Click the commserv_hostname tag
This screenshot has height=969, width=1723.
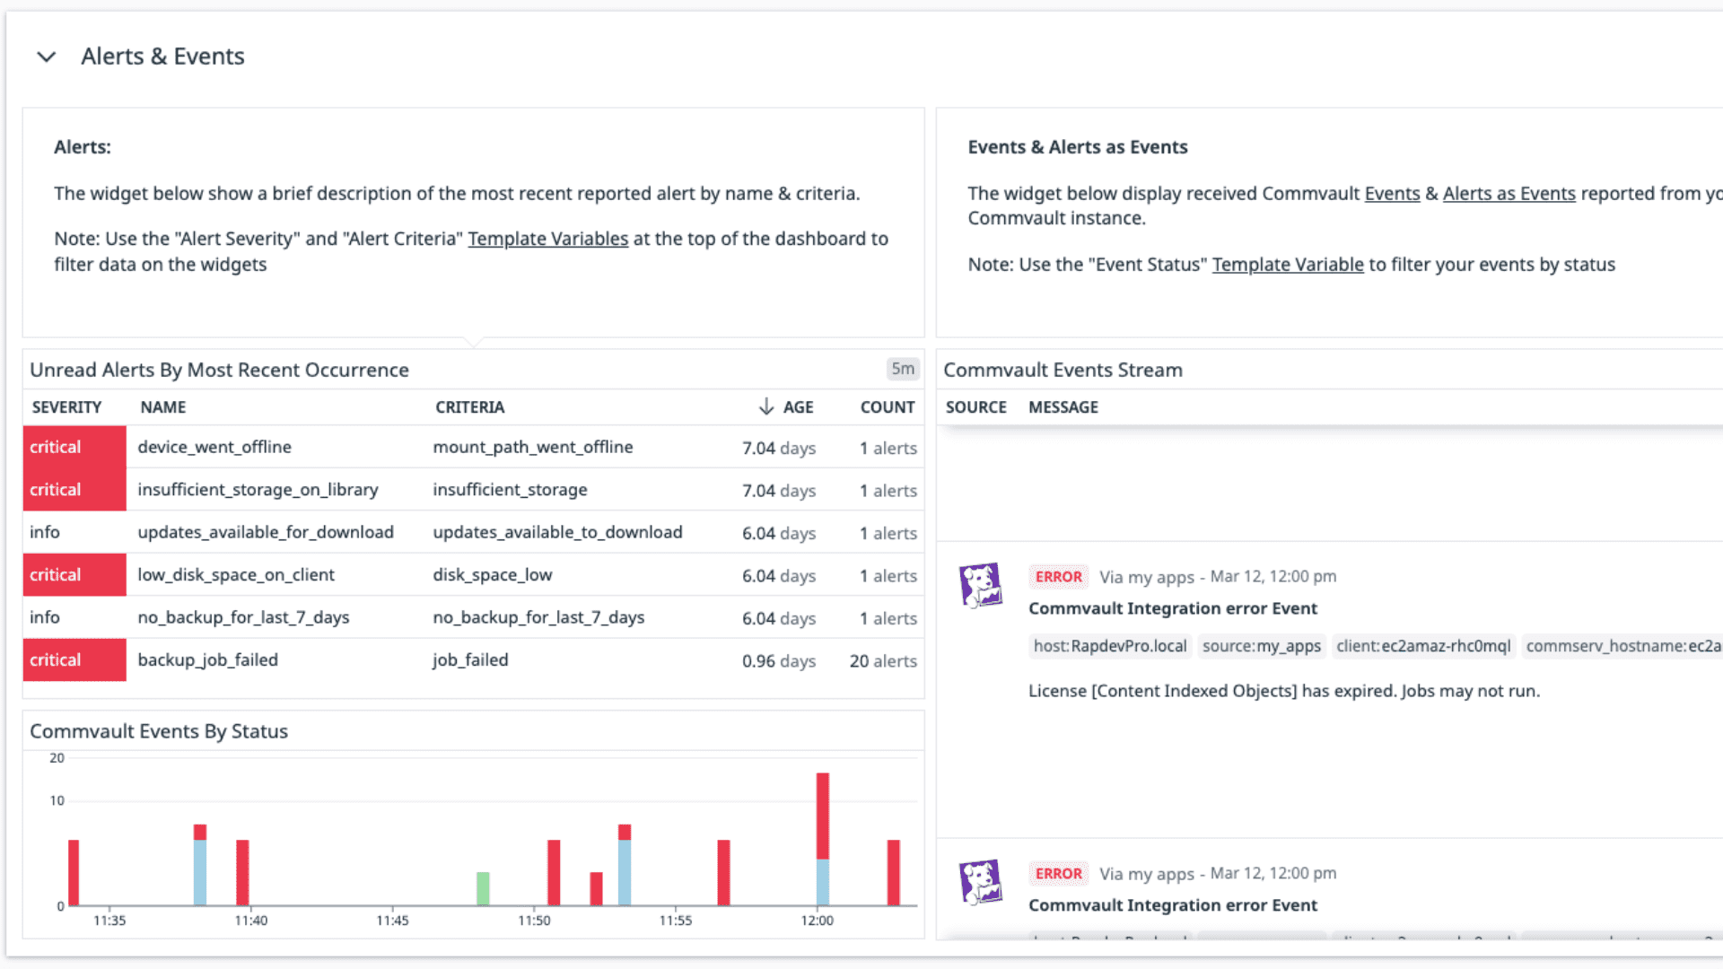(1622, 646)
